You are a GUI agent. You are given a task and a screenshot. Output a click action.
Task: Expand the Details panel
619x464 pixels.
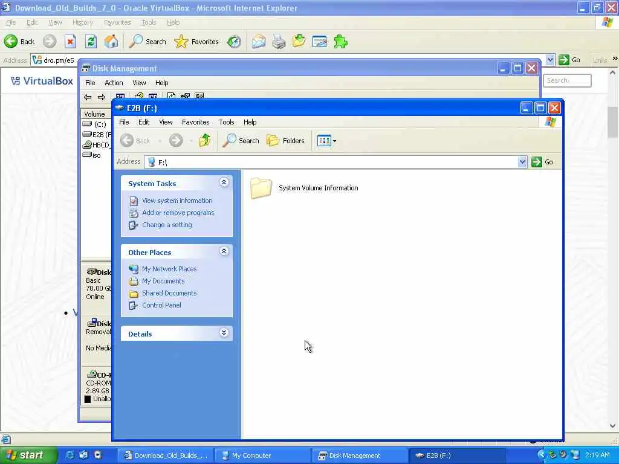point(224,333)
